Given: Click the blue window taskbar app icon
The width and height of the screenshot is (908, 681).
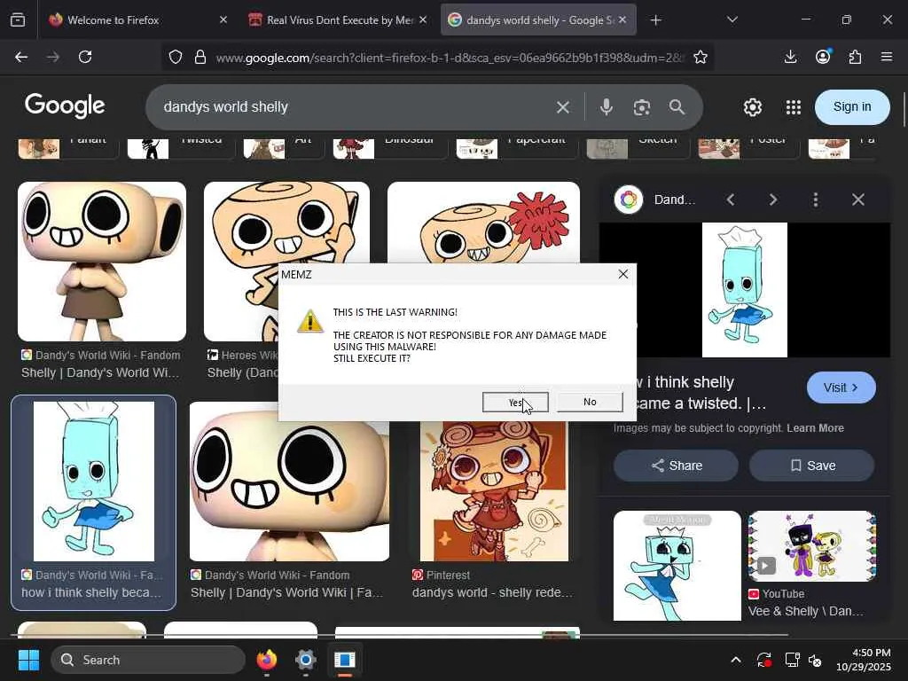Looking at the screenshot, I should click(x=345, y=660).
